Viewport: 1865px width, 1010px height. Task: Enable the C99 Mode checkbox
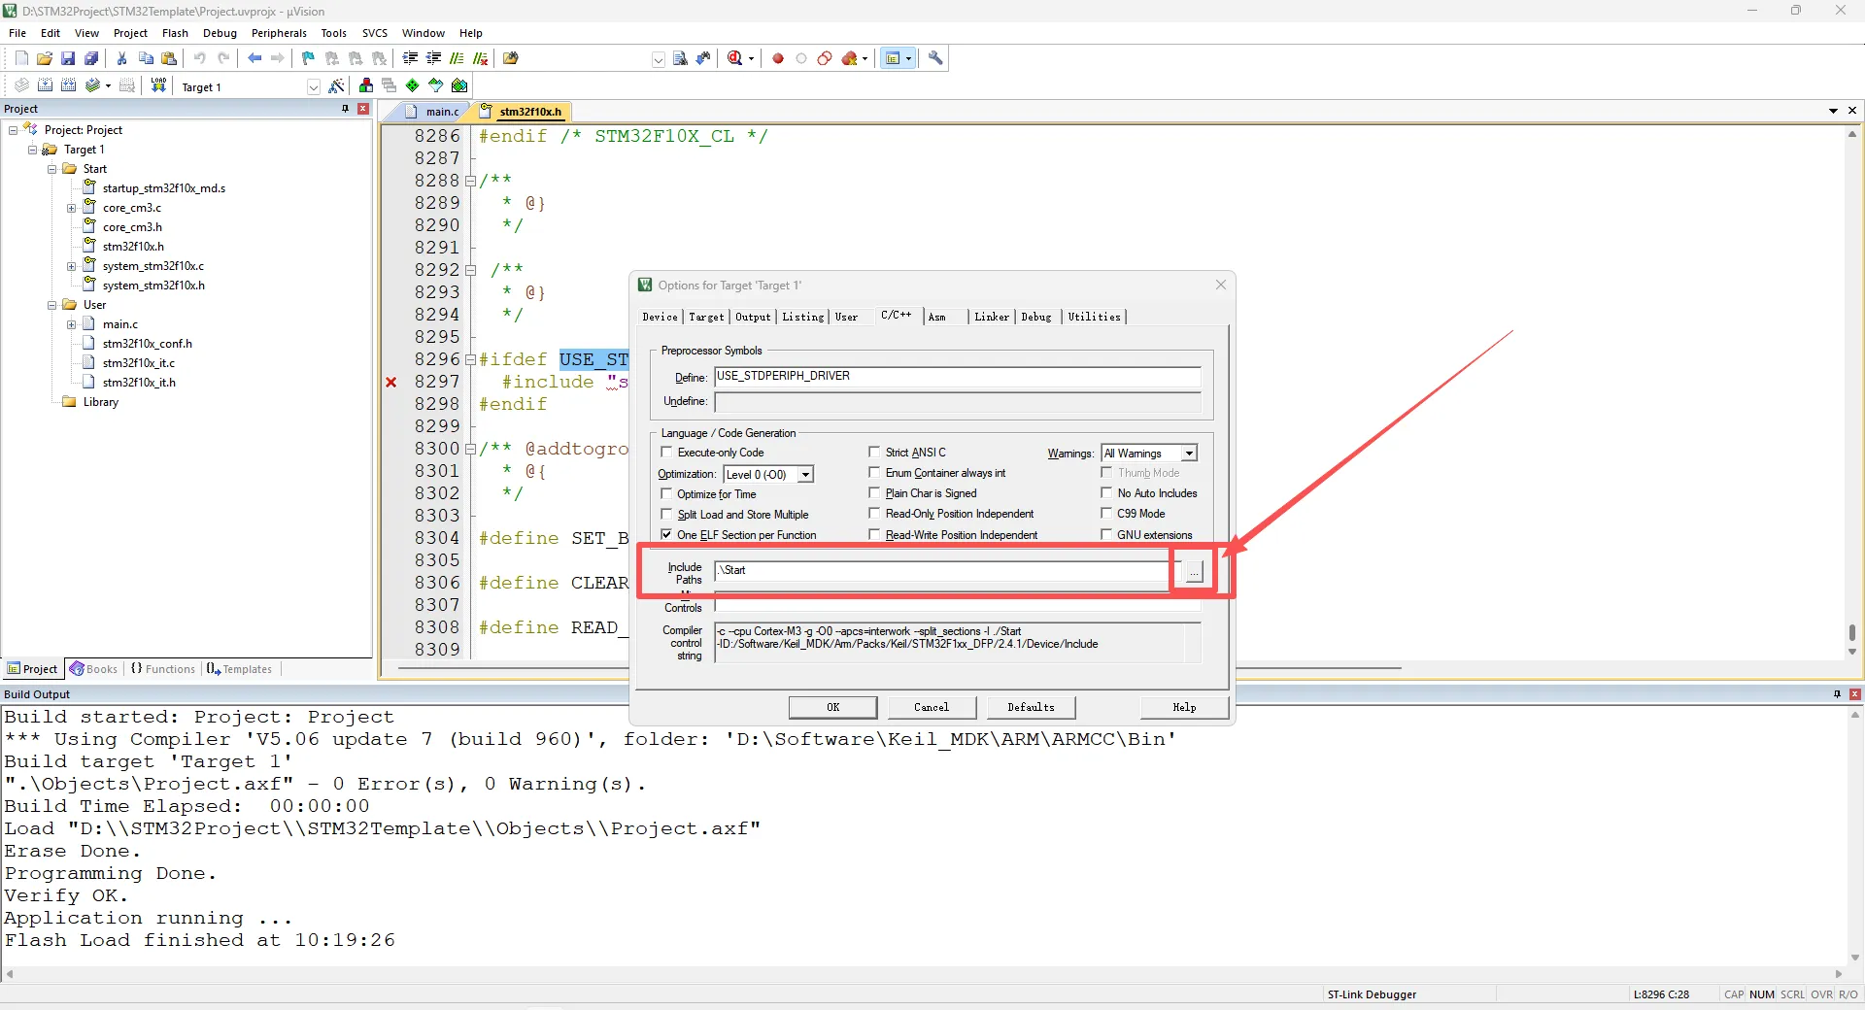pyautogui.click(x=1106, y=514)
